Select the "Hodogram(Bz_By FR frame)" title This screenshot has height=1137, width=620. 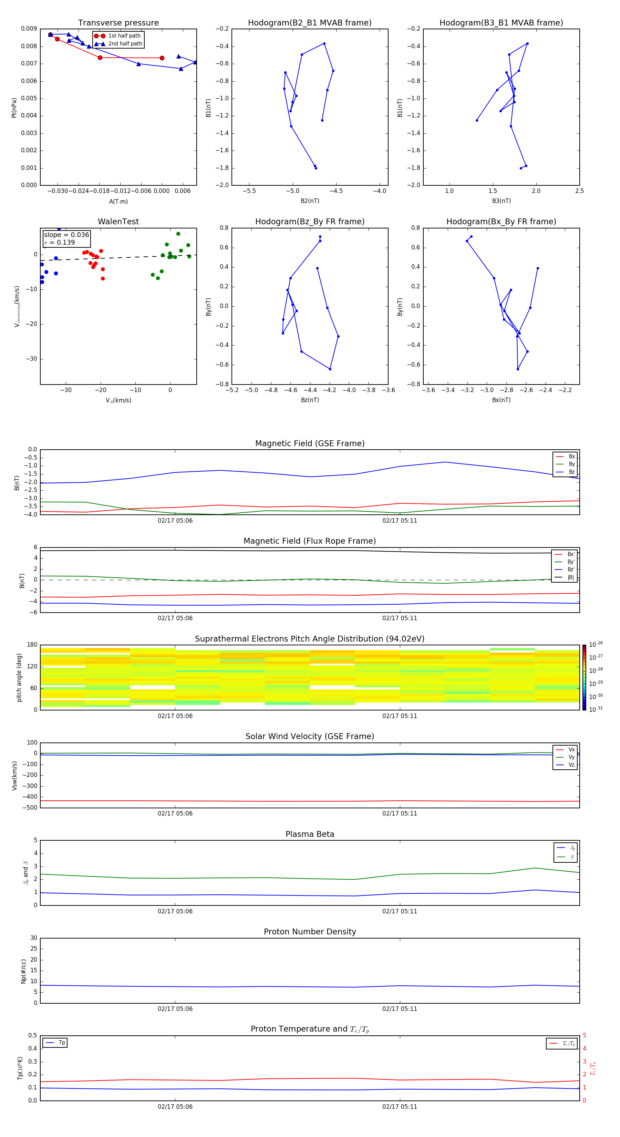point(310,222)
